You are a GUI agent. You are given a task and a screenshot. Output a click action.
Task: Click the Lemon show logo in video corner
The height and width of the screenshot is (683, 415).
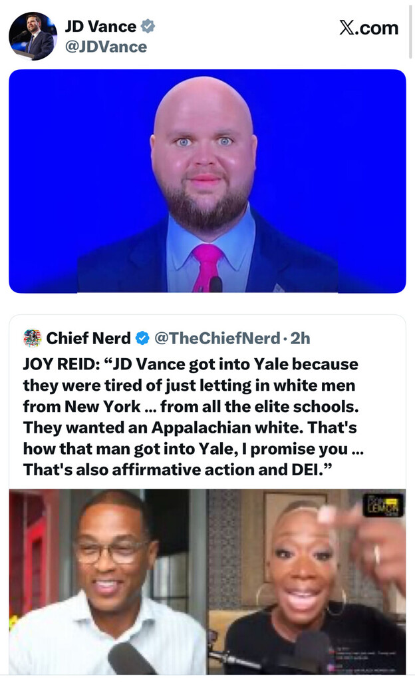(383, 505)
